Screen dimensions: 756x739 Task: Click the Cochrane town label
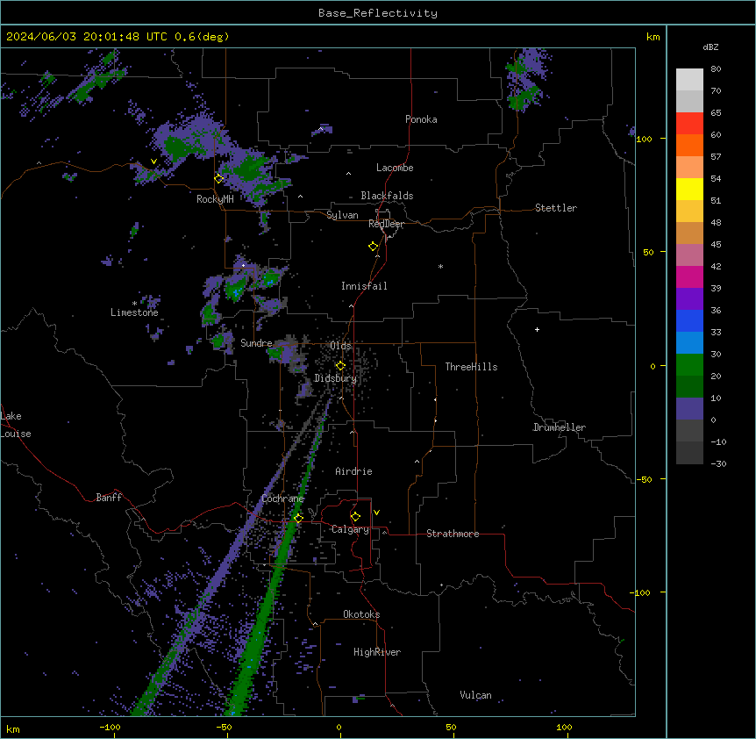(x=282, y=499)
